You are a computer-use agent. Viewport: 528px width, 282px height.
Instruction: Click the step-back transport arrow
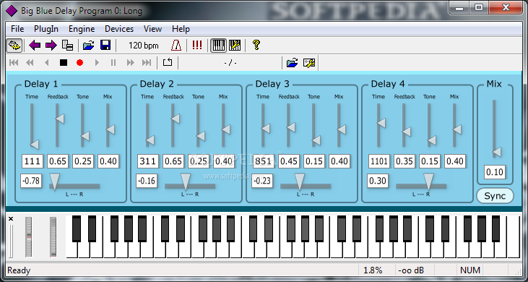47,63
